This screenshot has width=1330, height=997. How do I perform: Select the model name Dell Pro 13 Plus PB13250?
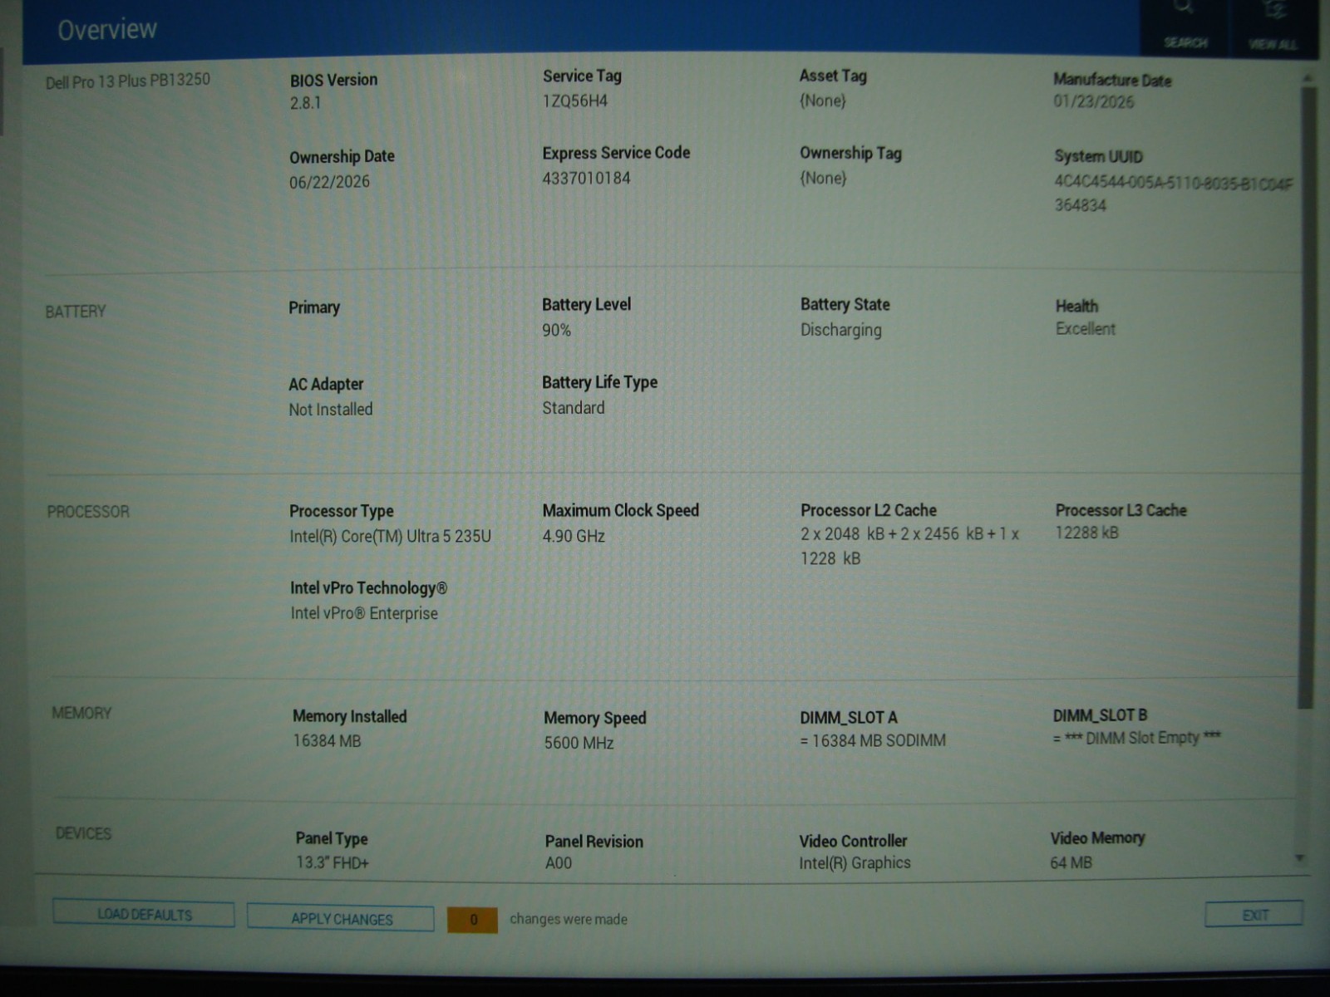tap(128, 81)
